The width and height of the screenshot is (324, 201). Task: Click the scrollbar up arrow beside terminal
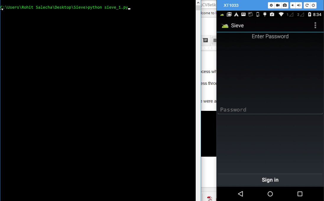(x=198, y=2)
